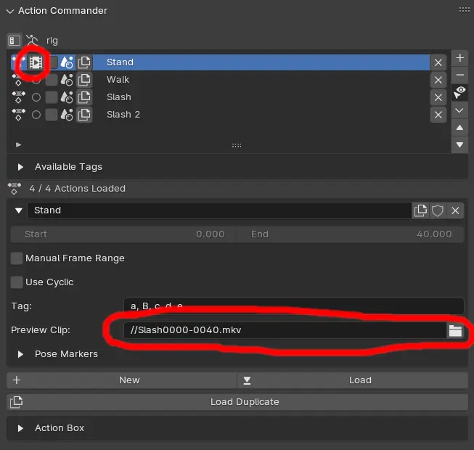Remove the Slash action with its X button
This screenshot has height=450, width=474.
[438, 97]
